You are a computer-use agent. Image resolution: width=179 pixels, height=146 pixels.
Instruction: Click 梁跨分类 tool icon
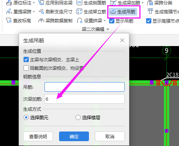pyautogui.click(x=150, y=3)
